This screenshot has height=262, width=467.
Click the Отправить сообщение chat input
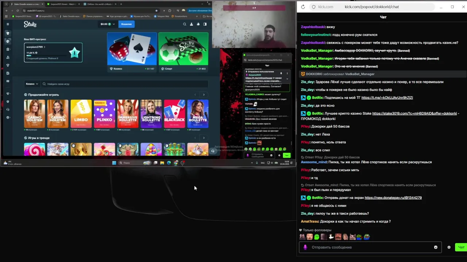(x=370, y=247)
